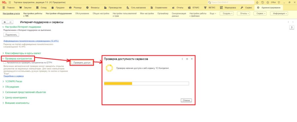Open Производство section

pos(113,8)
